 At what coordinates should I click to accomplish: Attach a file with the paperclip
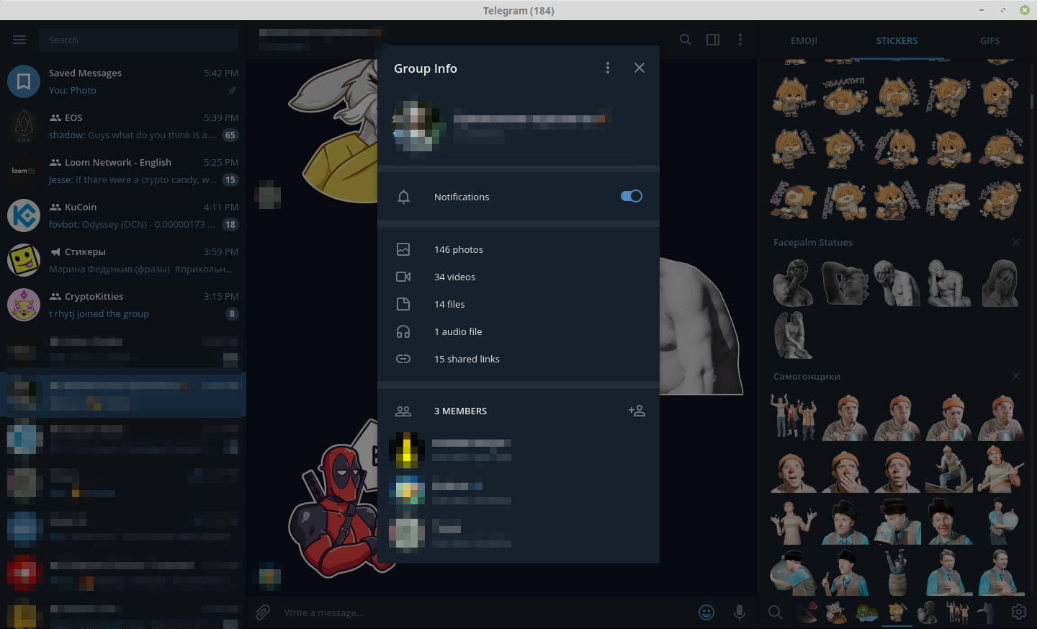[x=263, y=612]
